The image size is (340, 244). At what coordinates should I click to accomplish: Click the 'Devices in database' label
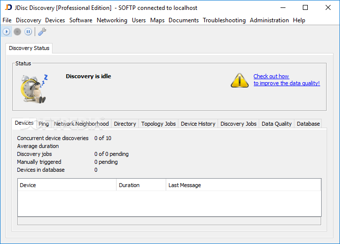pos(41,170)
